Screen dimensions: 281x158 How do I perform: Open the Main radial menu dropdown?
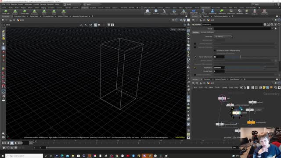click(92, 4)
